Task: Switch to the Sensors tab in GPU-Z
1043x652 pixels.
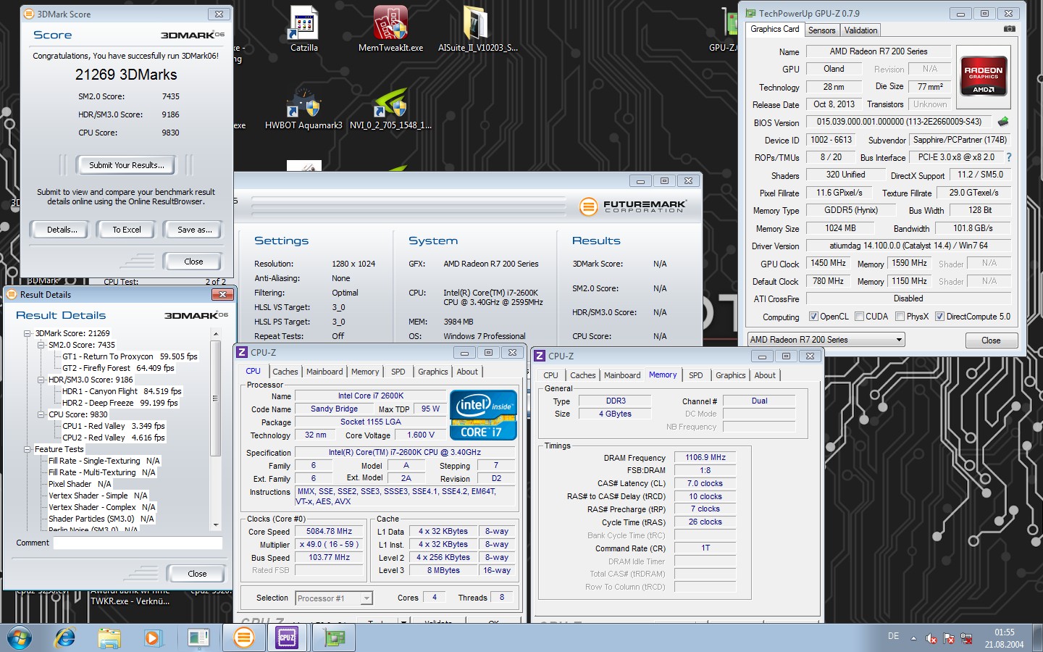Action: pyautogui.click(x=822, y=30)
